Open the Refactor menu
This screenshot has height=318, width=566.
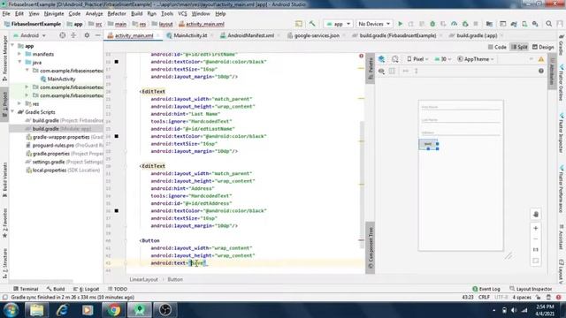point(117,14)
